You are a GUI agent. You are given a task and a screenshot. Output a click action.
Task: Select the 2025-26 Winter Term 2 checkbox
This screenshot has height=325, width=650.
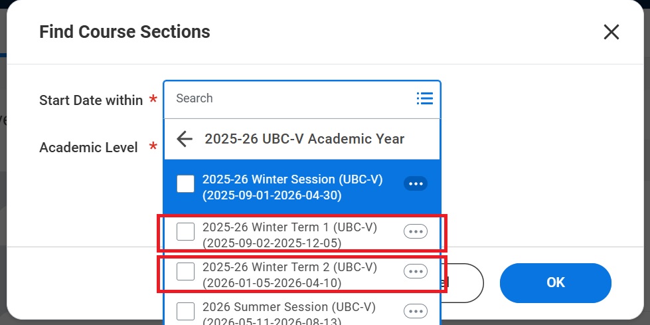coord(185,271)
